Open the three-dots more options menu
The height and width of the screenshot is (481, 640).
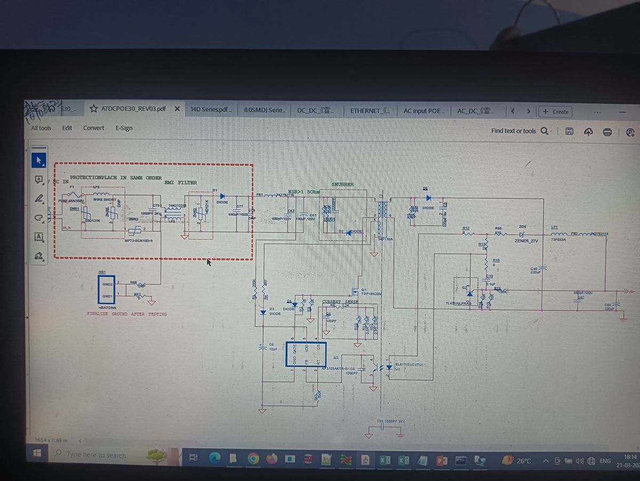point(597,112)
